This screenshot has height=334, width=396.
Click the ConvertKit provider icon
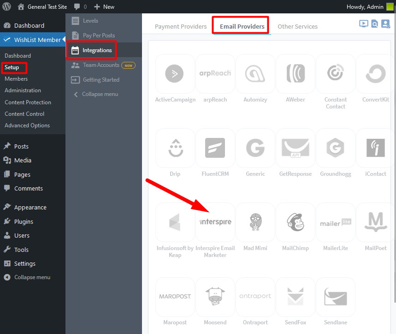[x=376, y=74]
